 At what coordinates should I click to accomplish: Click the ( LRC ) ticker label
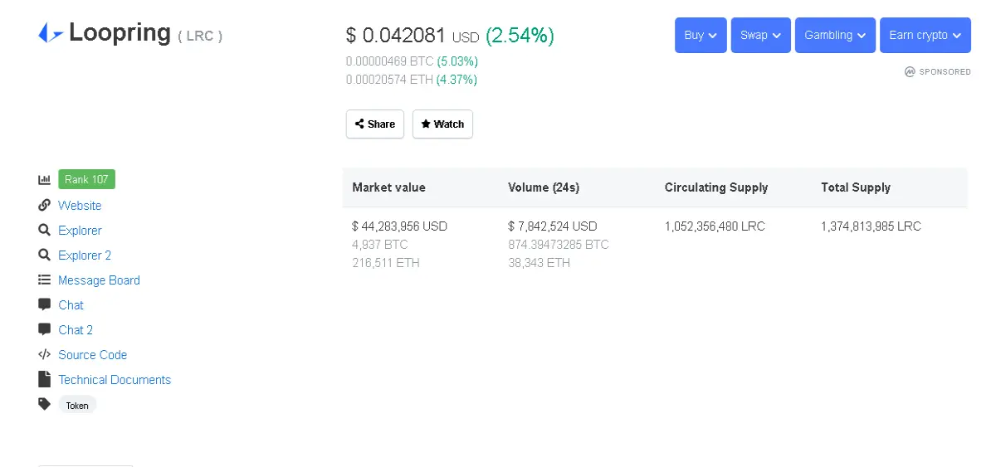pos(200,36)
